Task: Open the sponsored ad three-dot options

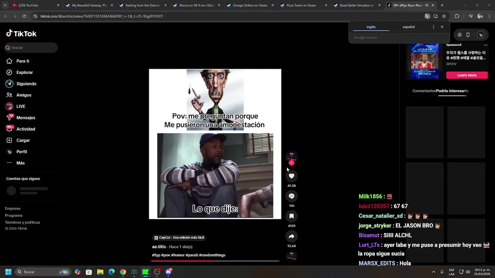Action: [x=486, y=45]
